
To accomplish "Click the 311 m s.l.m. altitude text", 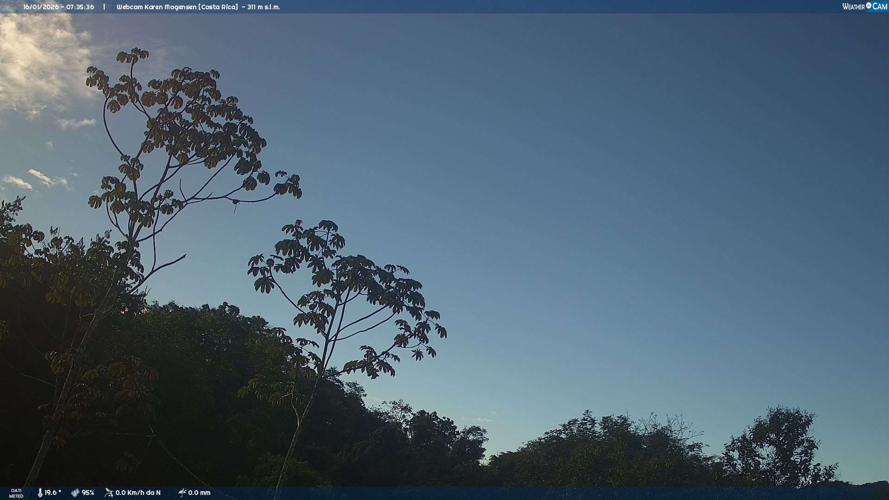I will 263,7.
